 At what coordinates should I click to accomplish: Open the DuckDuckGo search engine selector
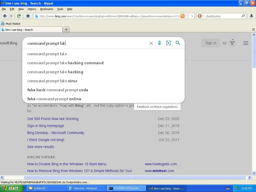(201, 16)
